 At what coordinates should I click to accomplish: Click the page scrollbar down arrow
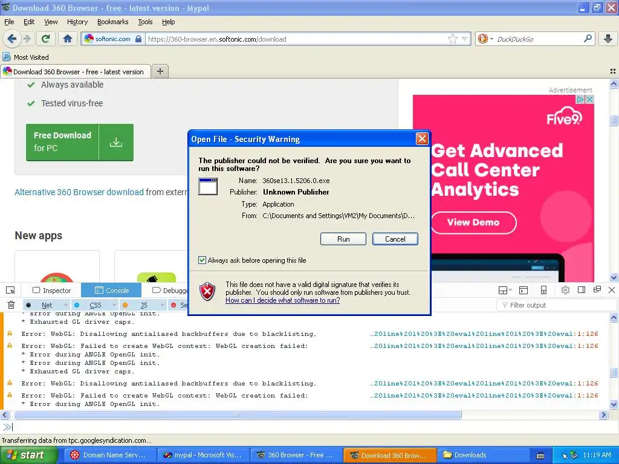pos(614,278)
